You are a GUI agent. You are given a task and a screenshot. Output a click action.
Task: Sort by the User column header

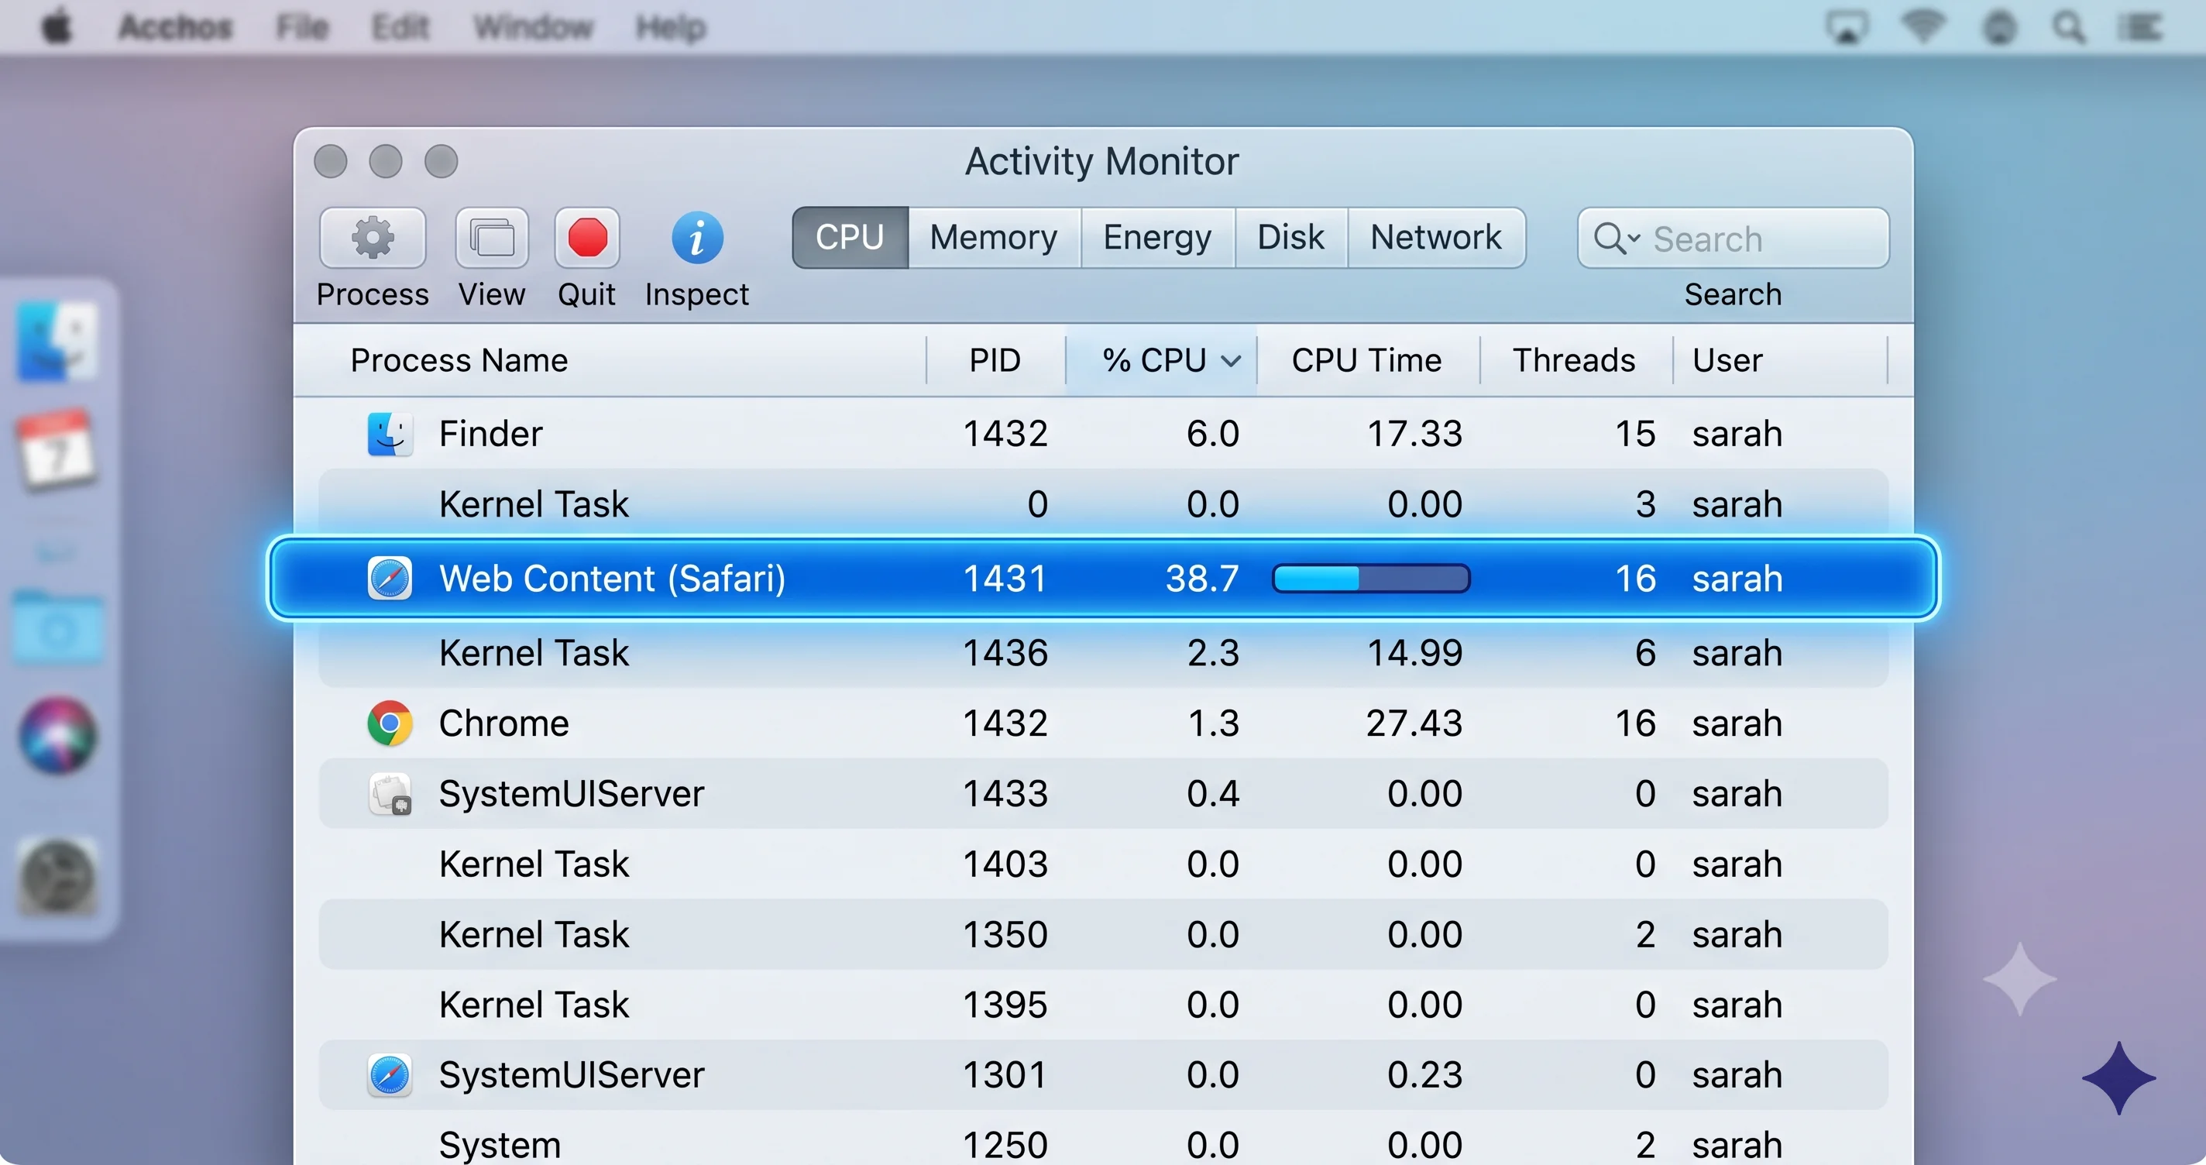pyautogui.click(x=1779, y=361)
